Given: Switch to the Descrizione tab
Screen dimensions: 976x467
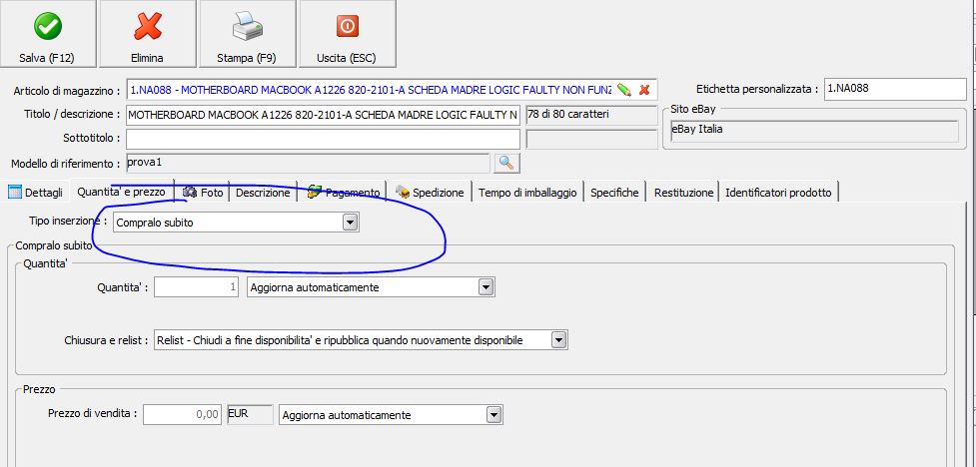Looking at the screenshot, I should [263, 193].
